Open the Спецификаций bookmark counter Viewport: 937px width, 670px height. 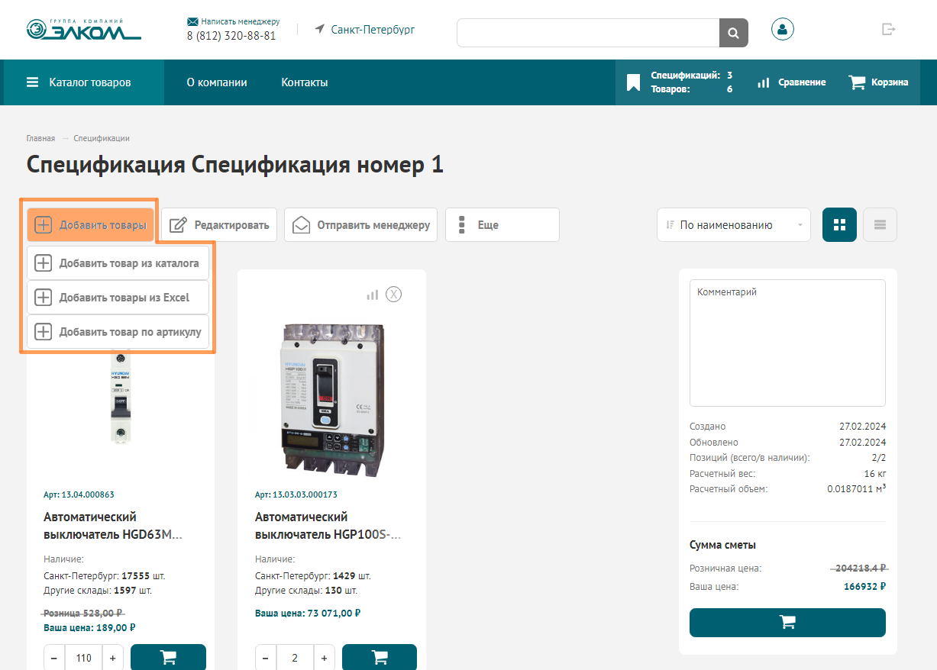(x=678, y=82)
